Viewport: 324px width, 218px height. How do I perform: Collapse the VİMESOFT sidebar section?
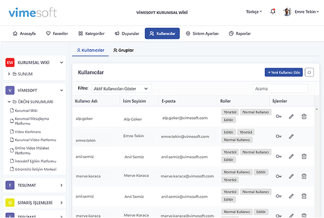click(61, 90)
